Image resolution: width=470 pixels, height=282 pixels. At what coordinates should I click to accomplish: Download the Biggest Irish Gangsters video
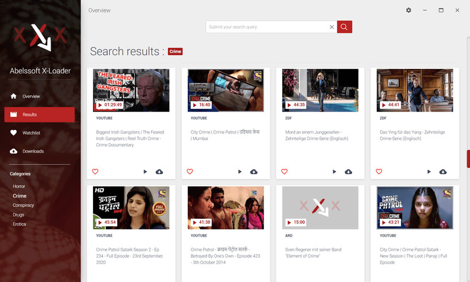(x=159, y=172)
